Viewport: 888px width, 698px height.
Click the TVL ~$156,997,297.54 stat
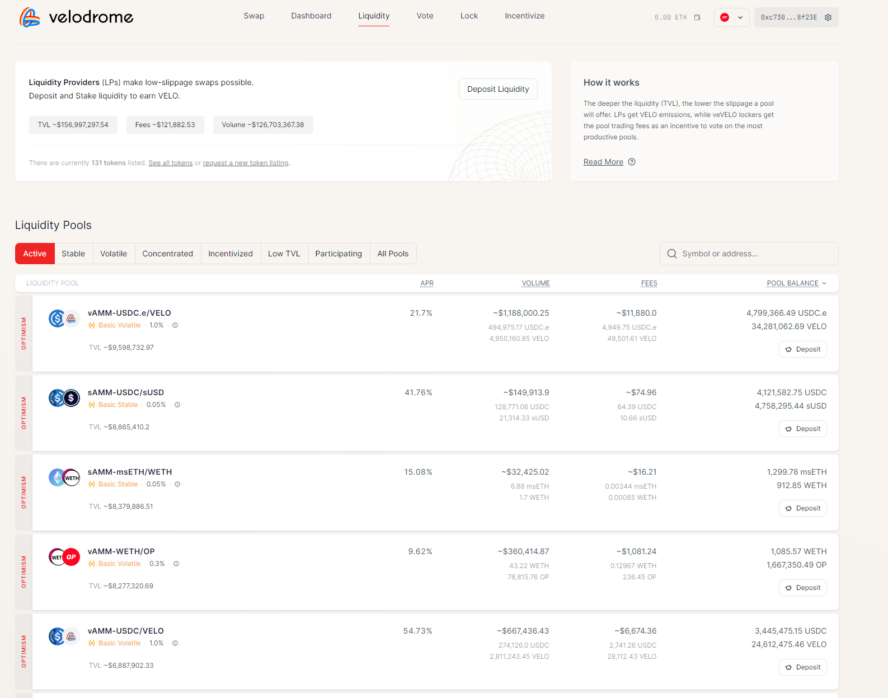point(73,125)
